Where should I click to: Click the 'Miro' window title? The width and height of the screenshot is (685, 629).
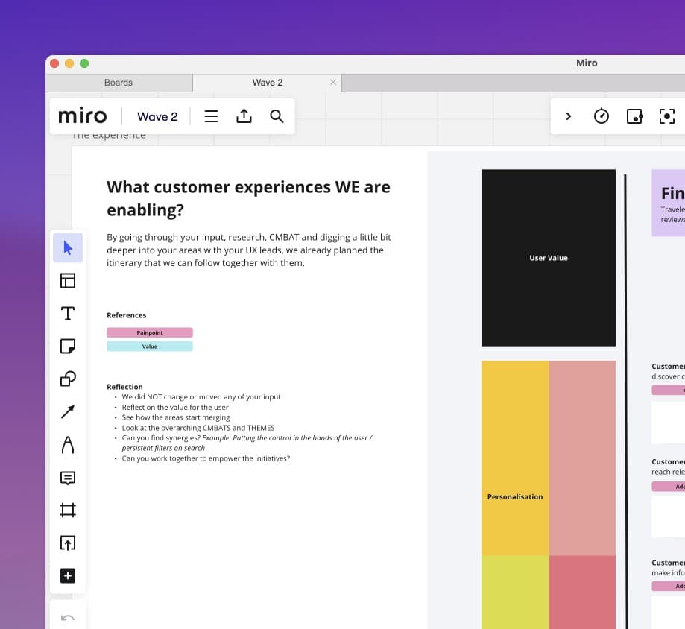[587, 63]
